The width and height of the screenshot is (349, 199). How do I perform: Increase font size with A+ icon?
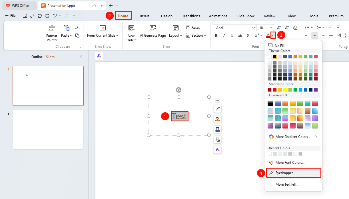pos(279,28)
